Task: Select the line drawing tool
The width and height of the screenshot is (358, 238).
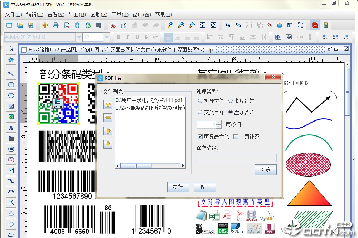Action: click(11, 74)
